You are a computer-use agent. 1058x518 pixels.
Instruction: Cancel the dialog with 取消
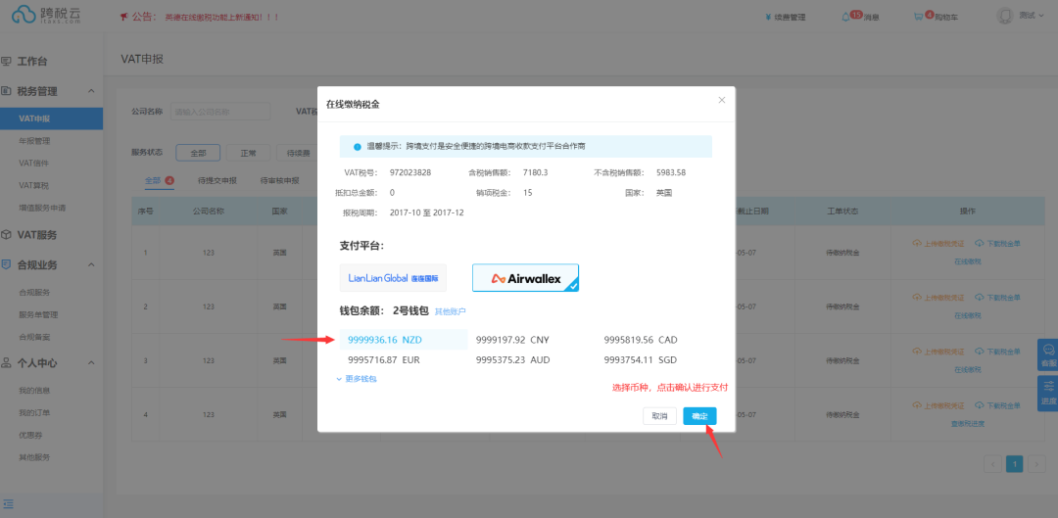[x=659, y=416]
